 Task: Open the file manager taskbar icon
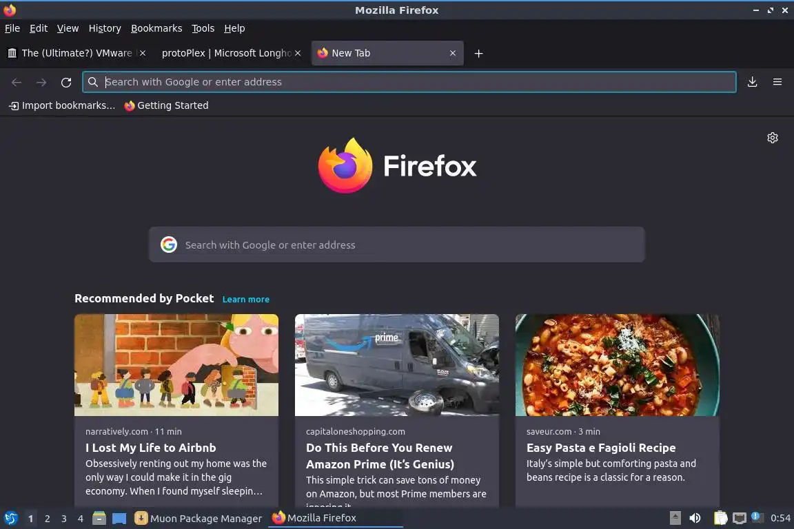(x=99, y=519)
